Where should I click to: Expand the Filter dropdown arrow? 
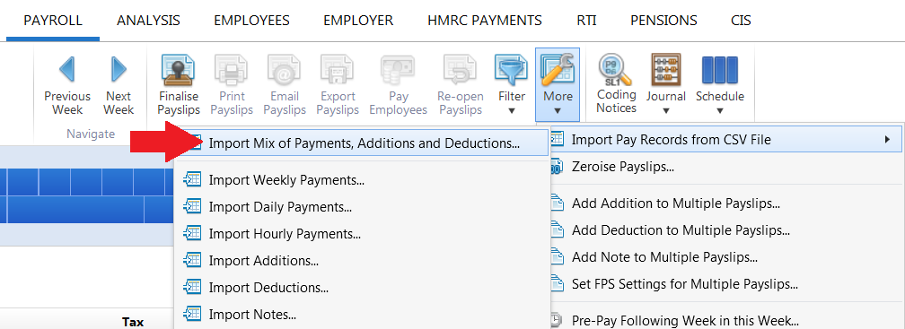(512, 110)
